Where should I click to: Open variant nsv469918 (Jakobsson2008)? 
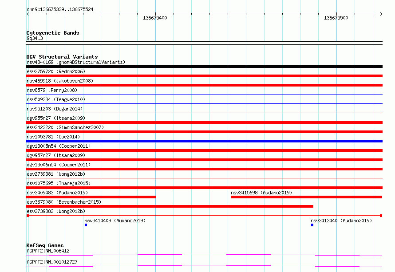coord(60,81)
